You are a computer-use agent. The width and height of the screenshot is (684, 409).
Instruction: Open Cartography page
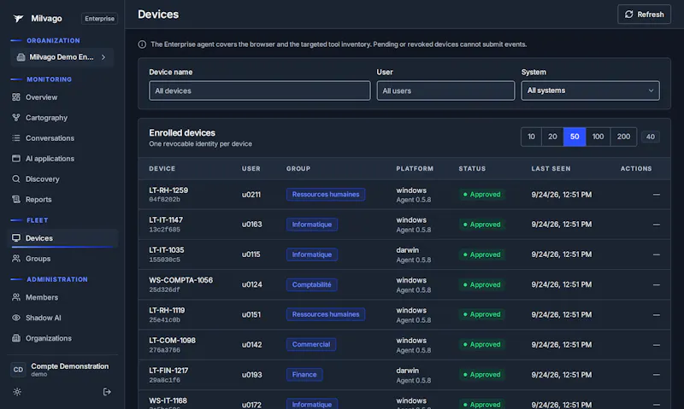[47, 118]
